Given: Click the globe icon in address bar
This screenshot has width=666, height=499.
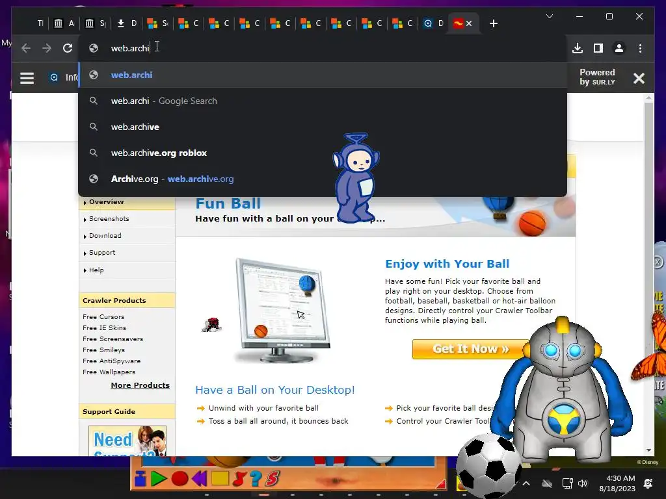Looking at the screenshot, I should click(x=94, y=48).
